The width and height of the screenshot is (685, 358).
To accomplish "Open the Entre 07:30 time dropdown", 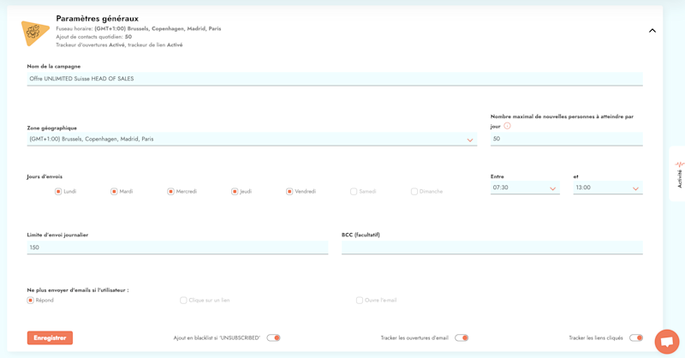I will (525, 188).
